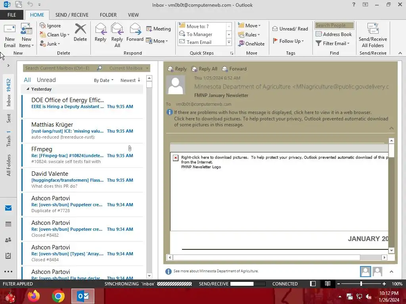
Task: Click the ribbon Reply All icon
Action: (117, 36)
